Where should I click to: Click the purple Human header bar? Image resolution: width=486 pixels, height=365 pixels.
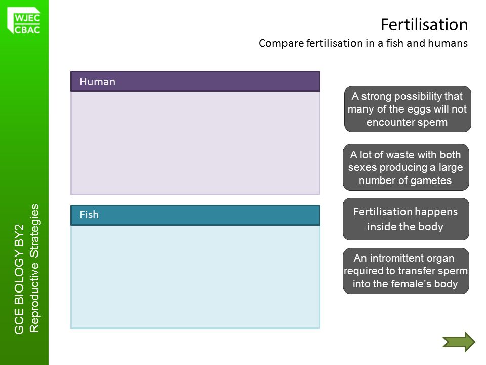195,81
